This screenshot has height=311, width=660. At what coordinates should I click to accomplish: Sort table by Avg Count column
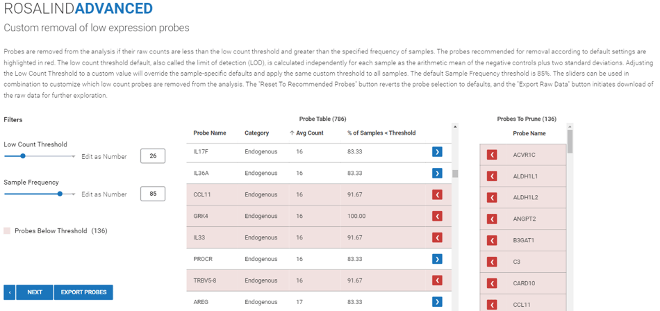pyautogui.click(x=306, y=133)
